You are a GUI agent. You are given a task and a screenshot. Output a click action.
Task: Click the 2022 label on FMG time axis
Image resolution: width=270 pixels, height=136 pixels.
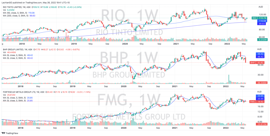[x=226, y=128]
